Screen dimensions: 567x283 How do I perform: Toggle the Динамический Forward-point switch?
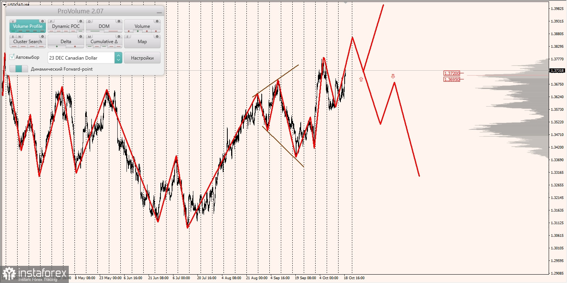19,69
